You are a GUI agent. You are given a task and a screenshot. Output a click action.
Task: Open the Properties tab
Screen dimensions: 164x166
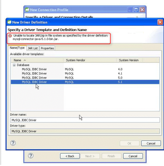tap(47, 48)
